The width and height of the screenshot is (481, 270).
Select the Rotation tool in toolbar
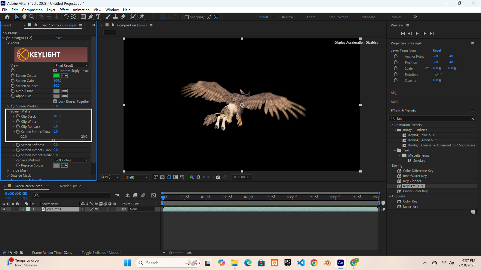(66, 17)
